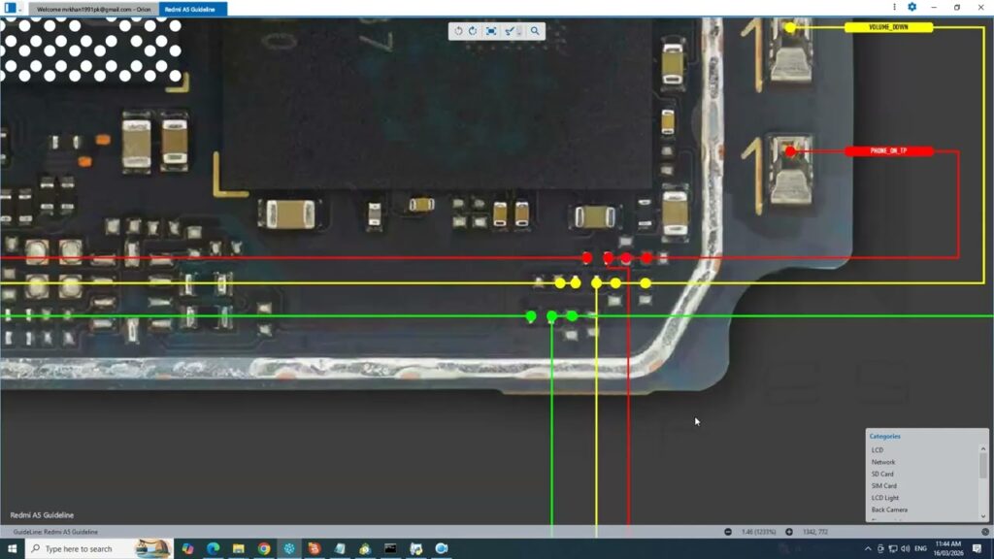Click the red PHONE_ON_TP label
This screenshot has width=994, height=559.
(888, 151)
